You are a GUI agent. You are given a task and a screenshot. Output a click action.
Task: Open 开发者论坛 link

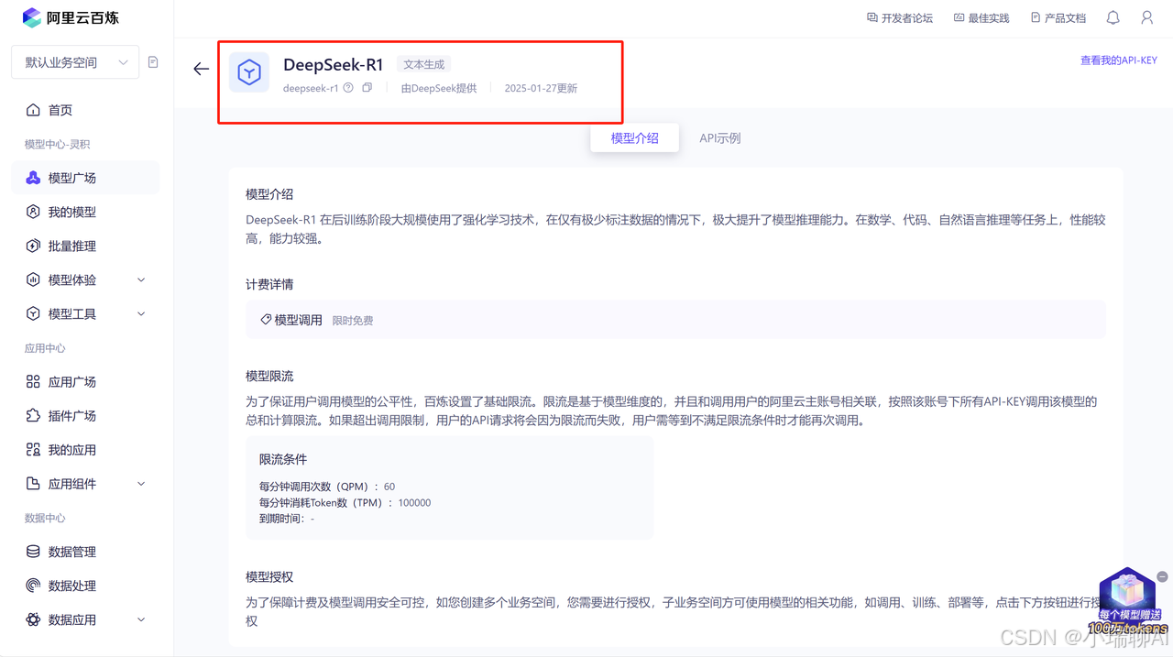coord(900,17)
